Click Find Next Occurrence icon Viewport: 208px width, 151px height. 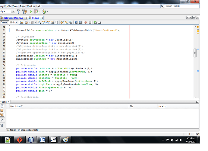tap(48, 22)
